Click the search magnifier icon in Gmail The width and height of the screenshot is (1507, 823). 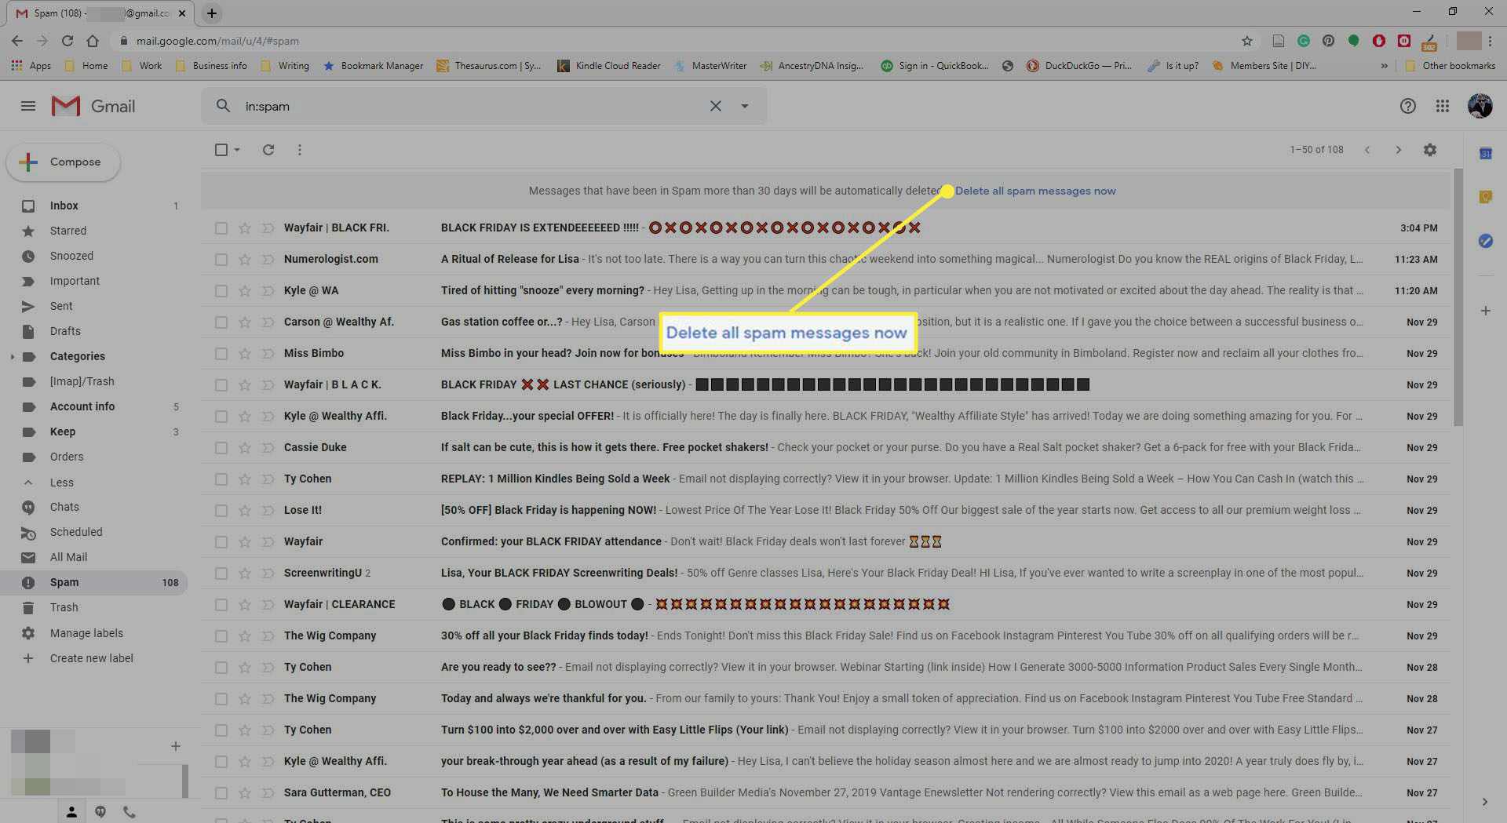[x=224, y=106]
